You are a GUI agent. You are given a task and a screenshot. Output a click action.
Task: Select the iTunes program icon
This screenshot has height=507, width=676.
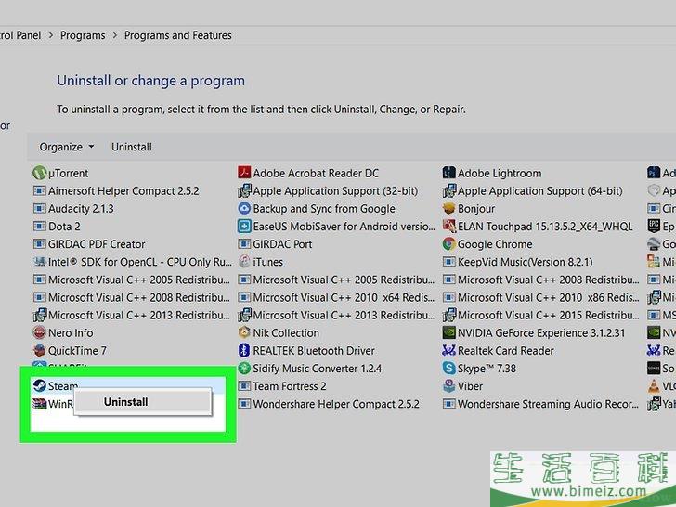(x=245, y=262)
